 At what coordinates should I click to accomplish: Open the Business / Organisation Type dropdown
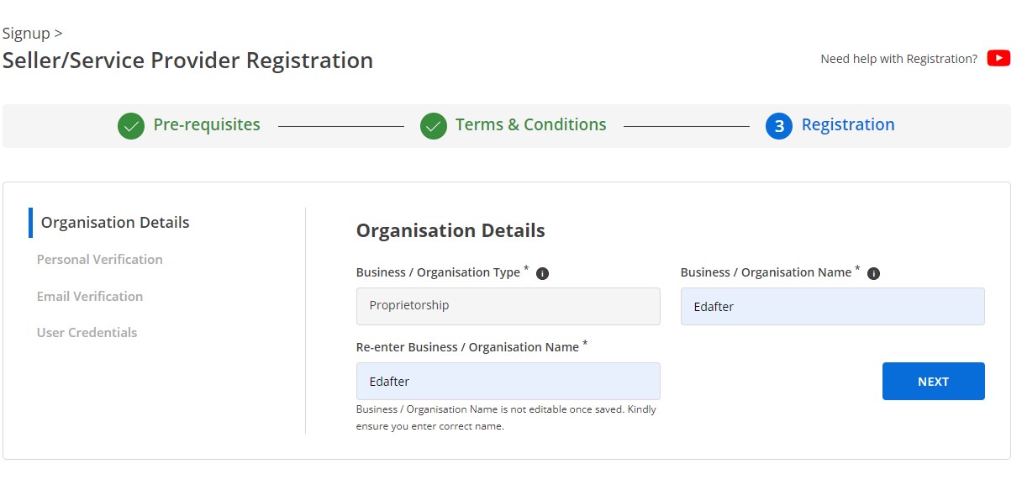click(x=508, y=306)
